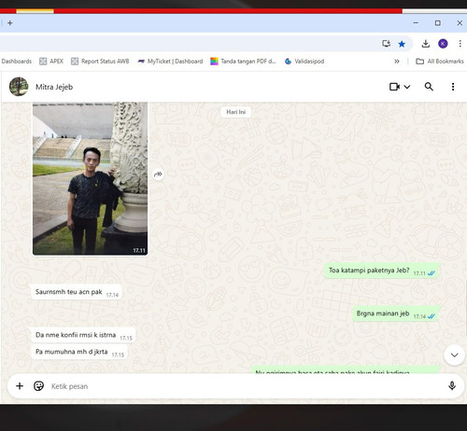Viewport: 467px width, 431px height.
Task: Forward the photo using the arrow icon
Action: point(158,174)
